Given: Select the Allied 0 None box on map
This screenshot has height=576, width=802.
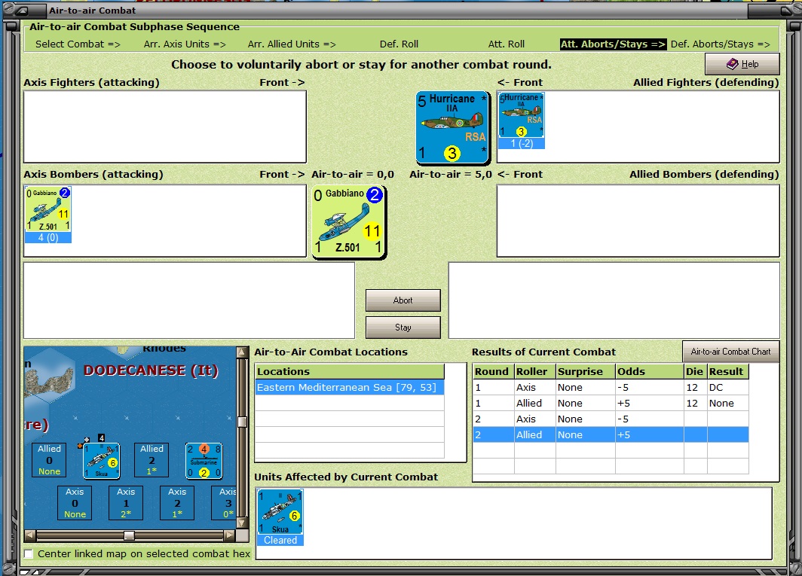Looking at the screenshot, I should pos(49,460).
